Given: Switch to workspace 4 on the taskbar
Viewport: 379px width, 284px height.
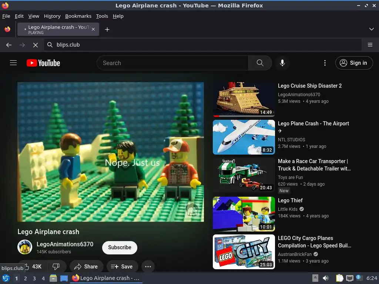Looking at the screenshot, I should tap(43, 278).
